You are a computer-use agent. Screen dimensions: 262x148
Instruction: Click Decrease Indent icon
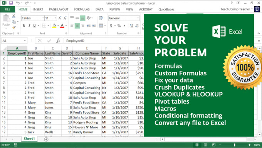89,26
